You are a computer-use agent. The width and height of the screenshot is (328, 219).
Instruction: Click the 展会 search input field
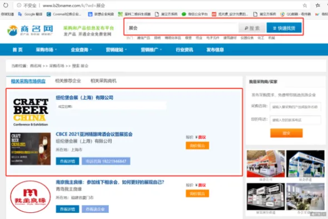182,28
